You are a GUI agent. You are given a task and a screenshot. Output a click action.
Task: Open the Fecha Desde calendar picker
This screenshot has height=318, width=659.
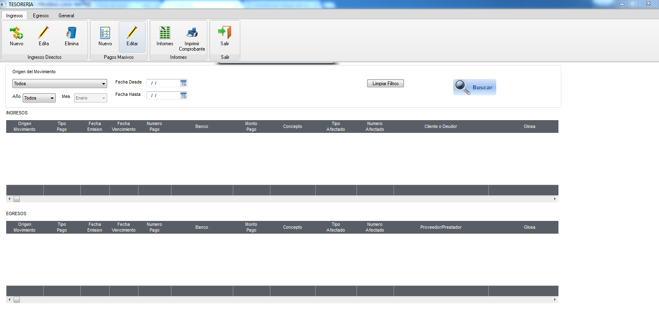click(x=183, y=83)
